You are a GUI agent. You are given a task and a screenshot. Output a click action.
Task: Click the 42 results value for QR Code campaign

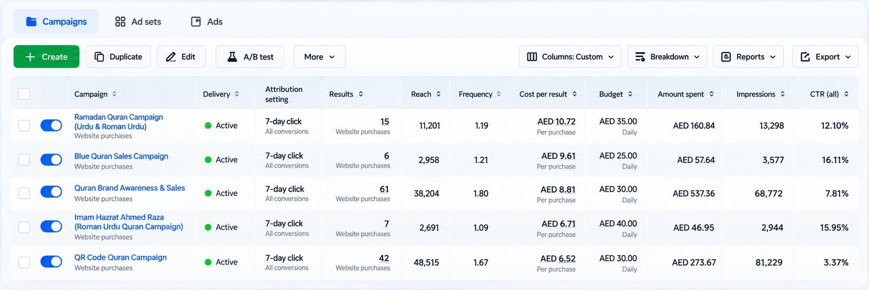384,258
